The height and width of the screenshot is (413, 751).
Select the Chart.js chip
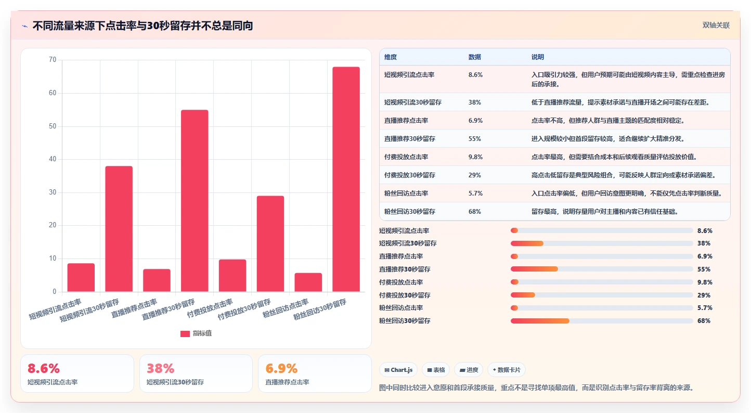click(x=398, y=370)
